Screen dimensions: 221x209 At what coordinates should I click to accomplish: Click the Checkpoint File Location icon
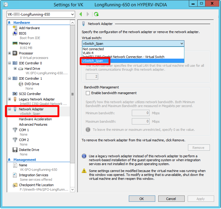click(15, 185)
